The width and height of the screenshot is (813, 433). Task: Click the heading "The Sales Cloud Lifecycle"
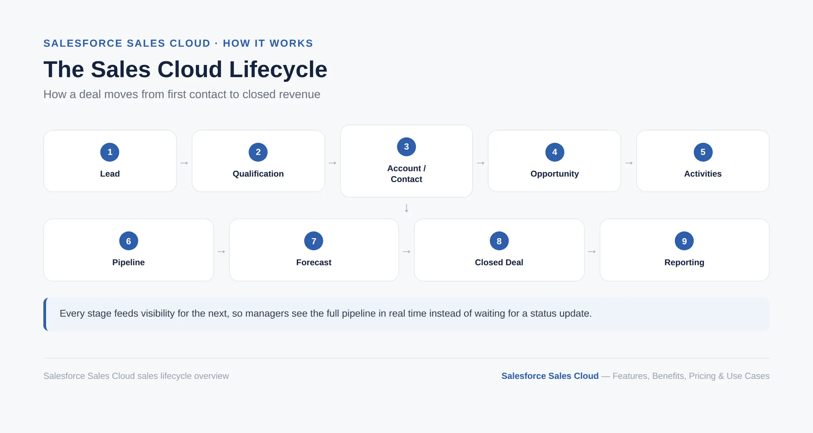coord(185,69)
